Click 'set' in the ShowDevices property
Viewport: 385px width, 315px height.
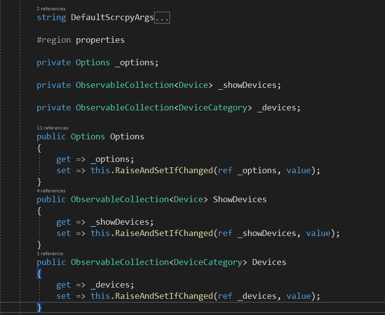63,233
